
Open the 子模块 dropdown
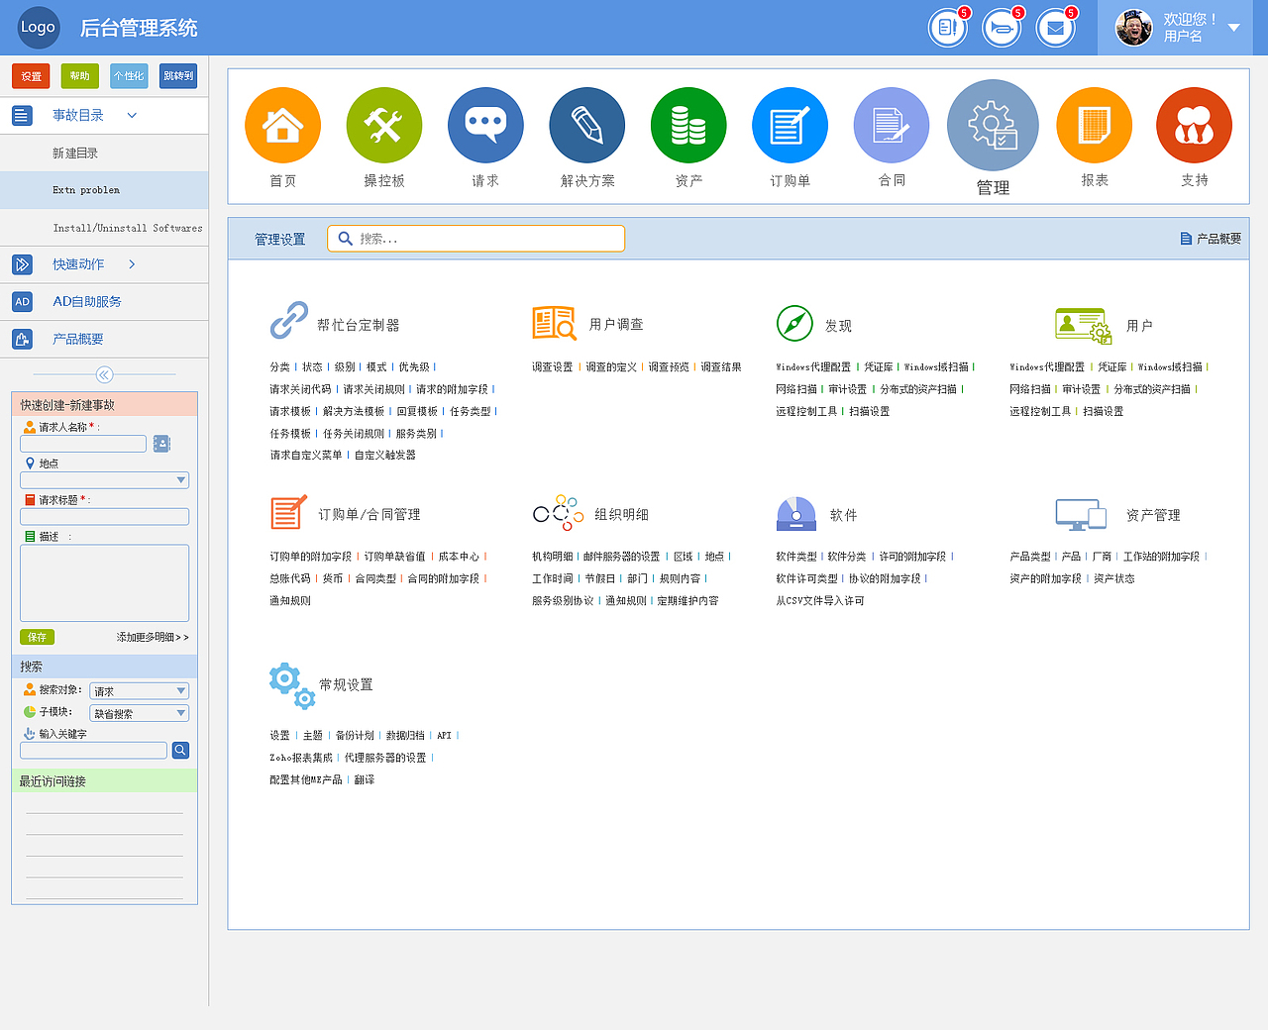[x=139, y=713]
